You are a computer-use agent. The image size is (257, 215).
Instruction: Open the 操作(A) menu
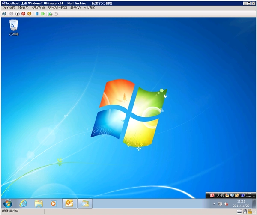coord(23,8)
